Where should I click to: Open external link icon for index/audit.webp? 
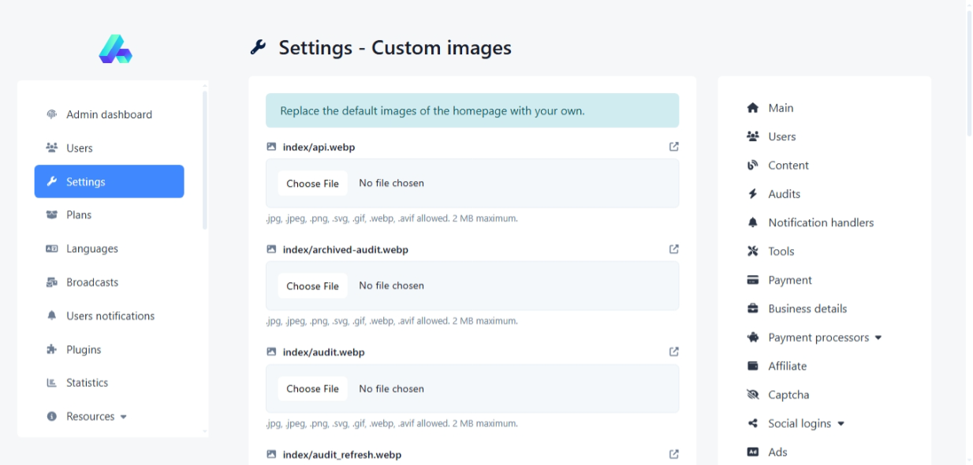[673, 352]
